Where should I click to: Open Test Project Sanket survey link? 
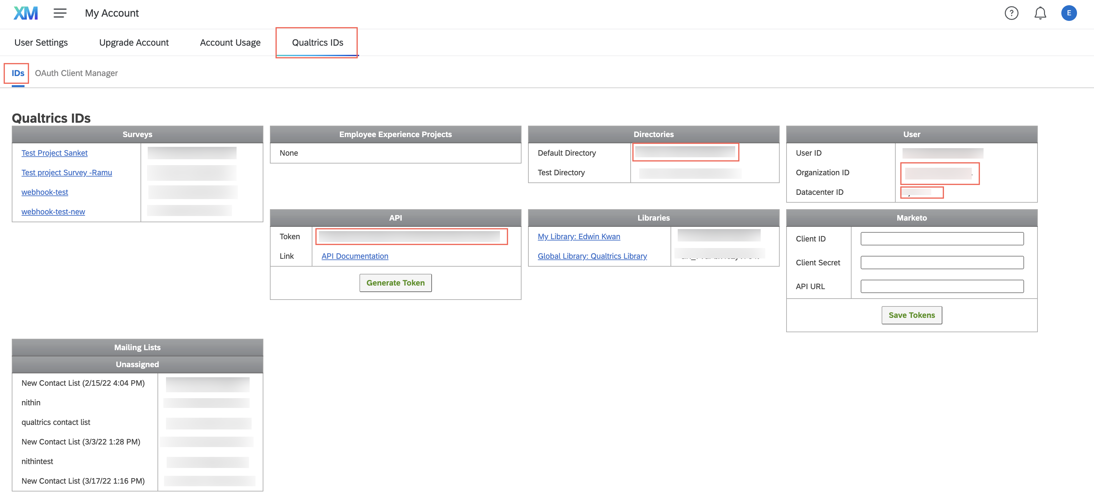point(54,153)
